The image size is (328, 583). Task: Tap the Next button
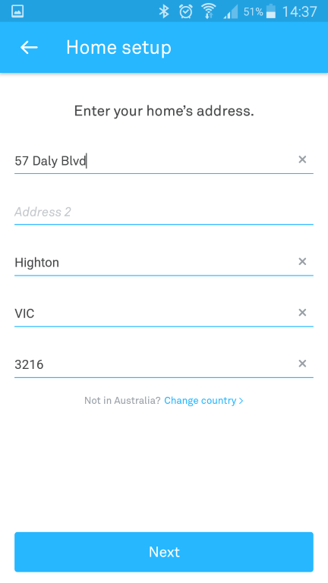click(164, 552)
